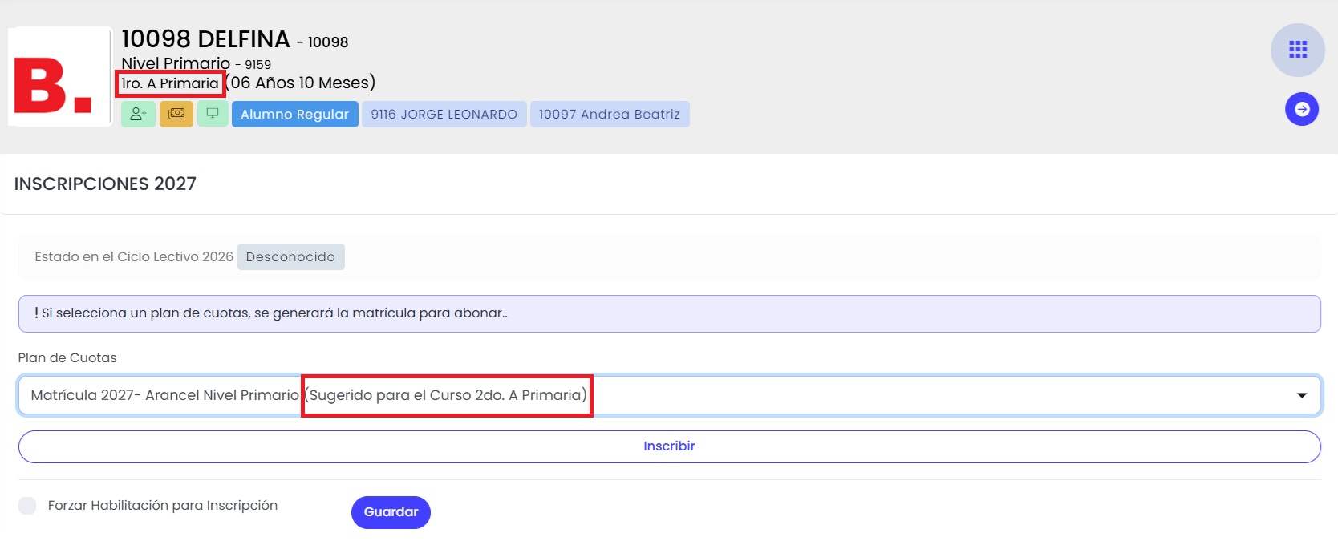Toggle Forzar Habilitación para Inscripción checkbox
Image resolution: width=1338 pixels, height=549 pixels.
click(27, 506)
